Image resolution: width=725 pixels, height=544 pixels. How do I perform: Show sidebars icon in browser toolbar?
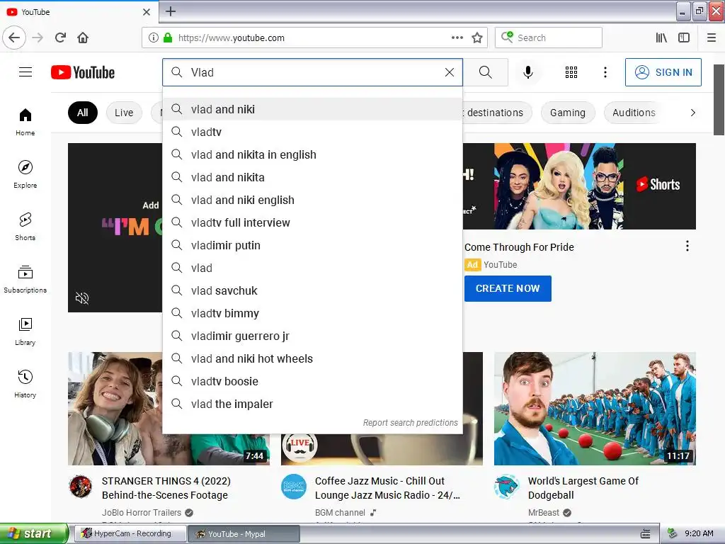point(684,38)
